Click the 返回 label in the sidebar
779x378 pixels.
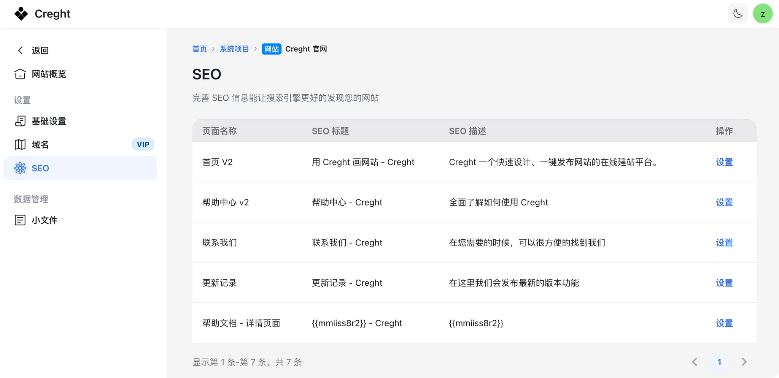click(40, 51)
